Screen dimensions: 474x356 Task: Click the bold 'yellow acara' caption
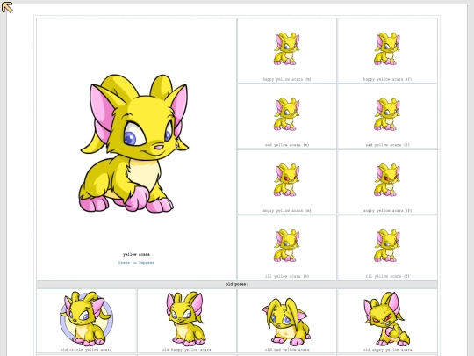tap(136, 254)
